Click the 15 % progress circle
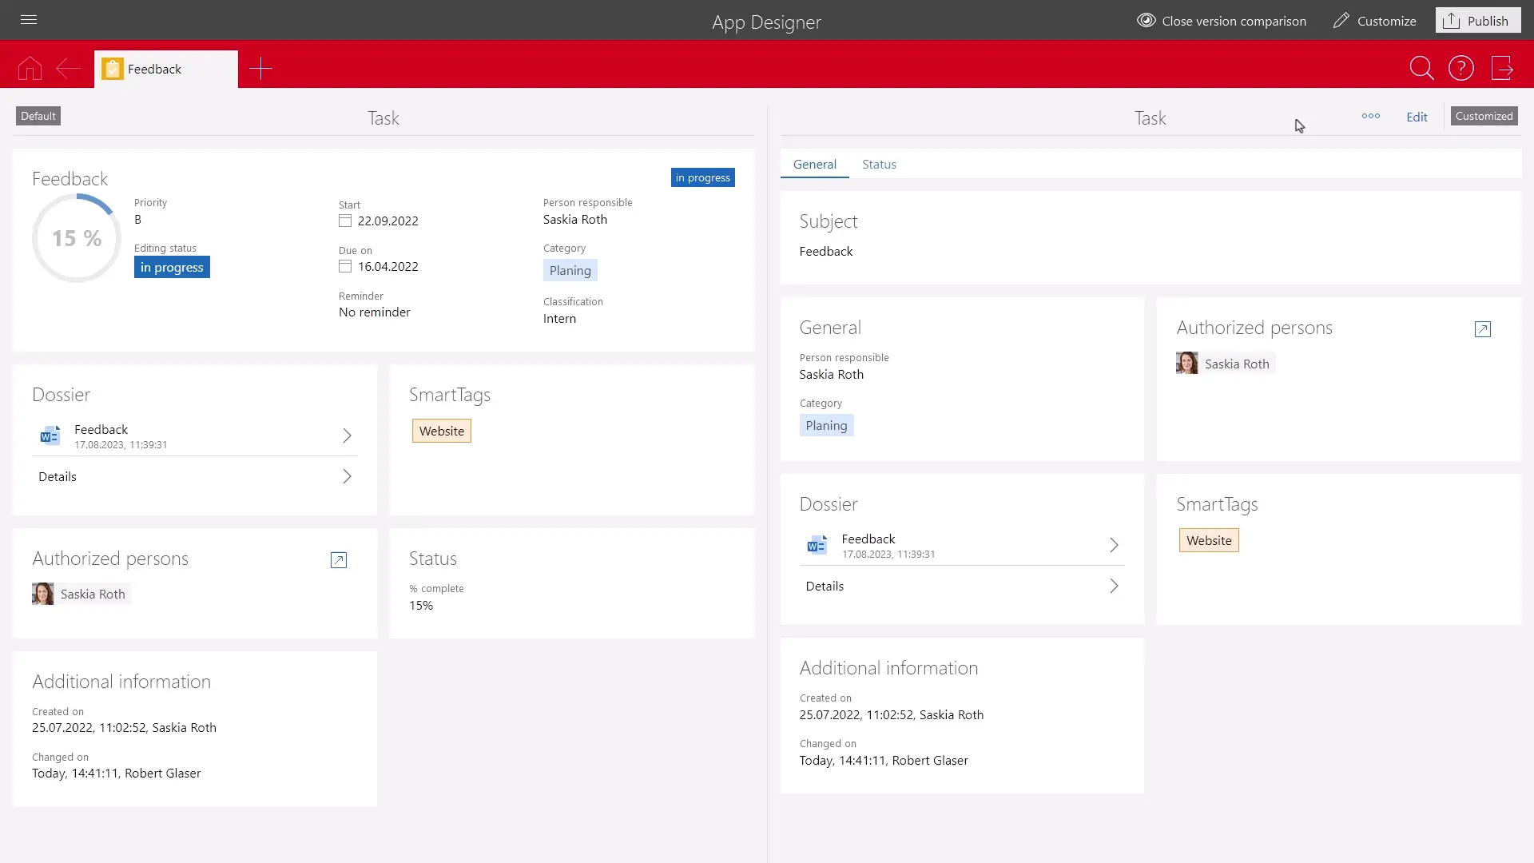Image resolution: width=1534 pixels, height=863 pixels. [77, 238]
